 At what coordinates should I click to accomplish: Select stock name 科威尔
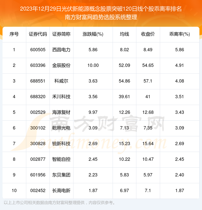(x=61, y=81)
